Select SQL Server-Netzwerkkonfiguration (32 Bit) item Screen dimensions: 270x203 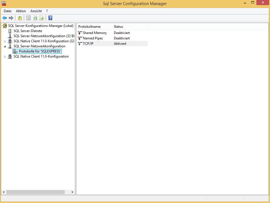click(44, 36)
